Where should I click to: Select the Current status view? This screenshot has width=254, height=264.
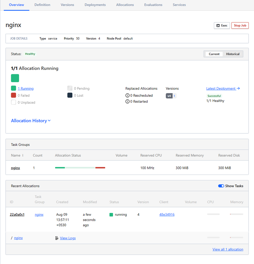(214, 54)
